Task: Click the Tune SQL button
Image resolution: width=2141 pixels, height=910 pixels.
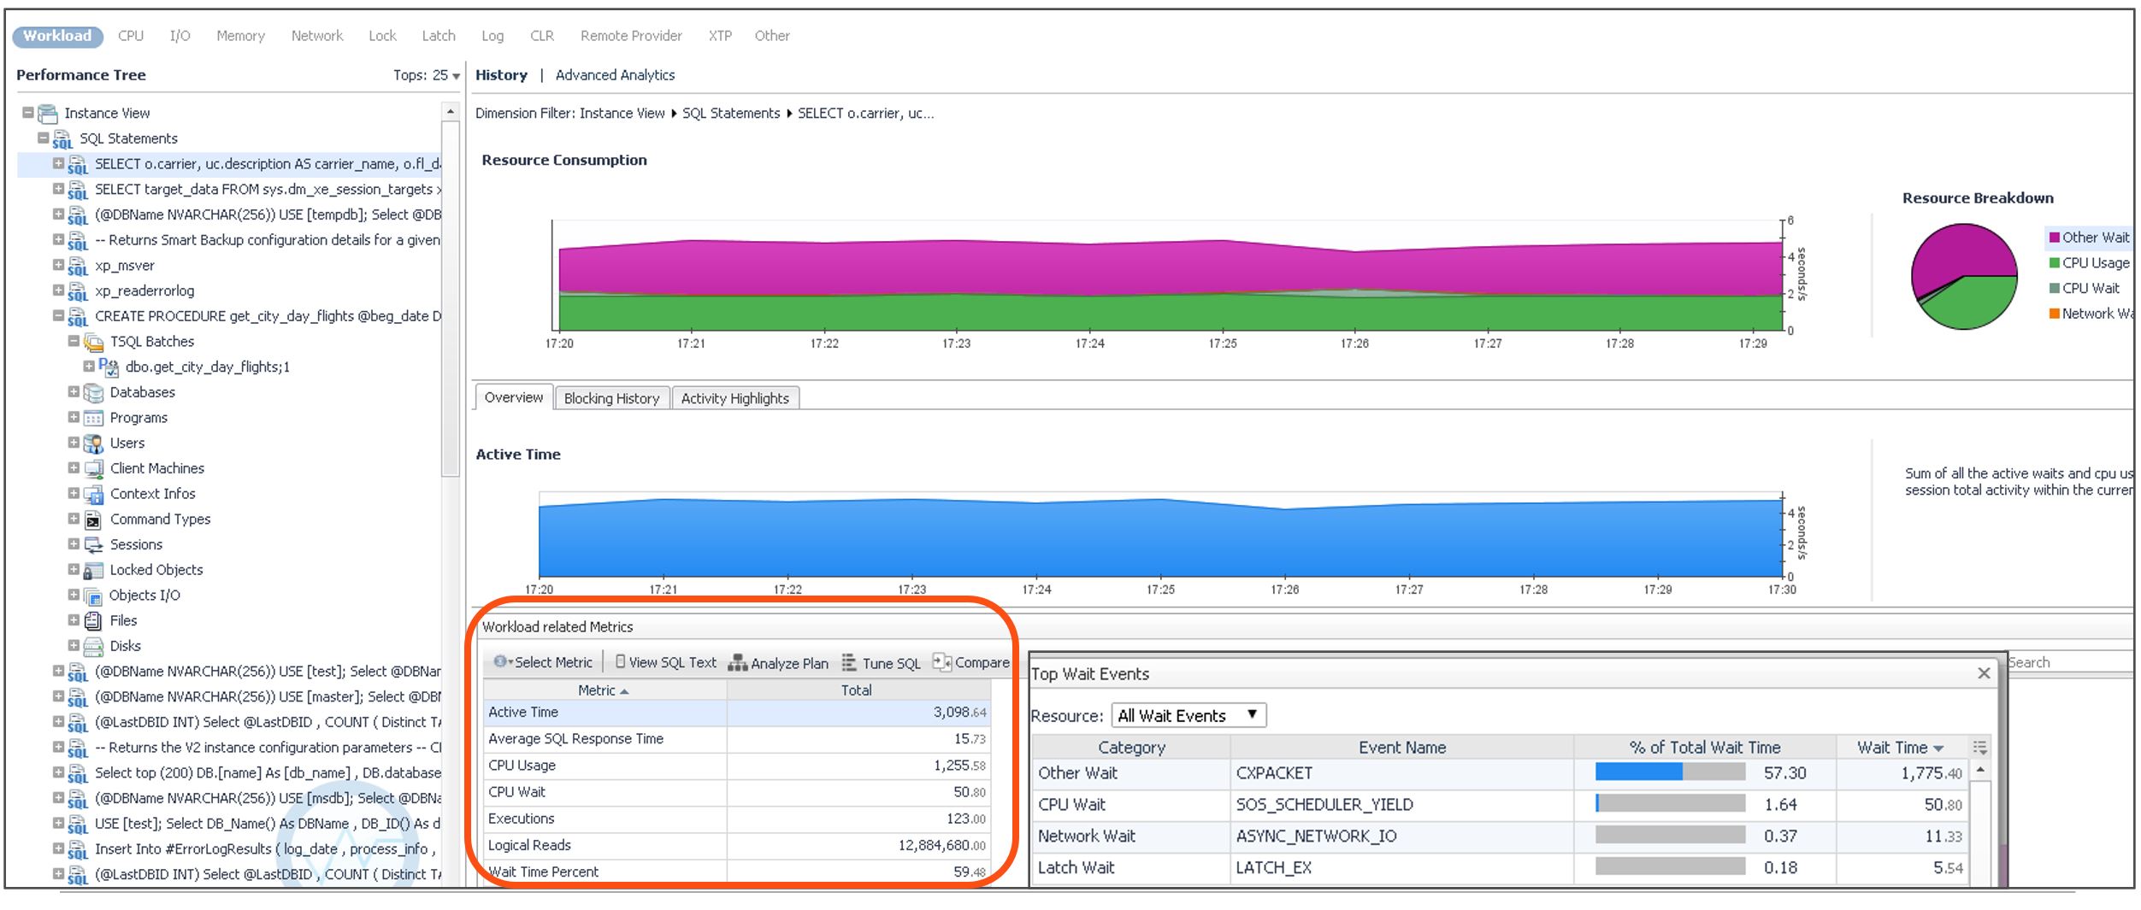Action: point(882,663)
